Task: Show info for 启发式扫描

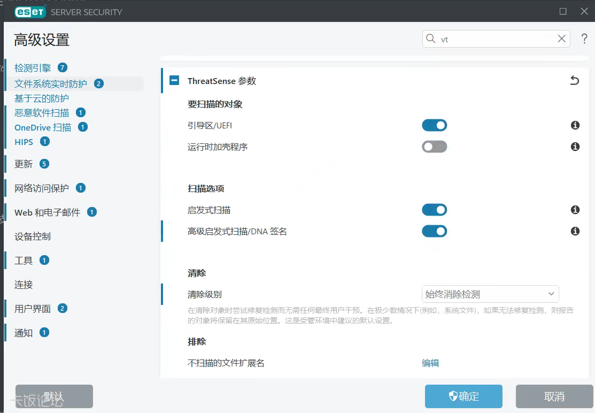Action: tap(575, 210)
